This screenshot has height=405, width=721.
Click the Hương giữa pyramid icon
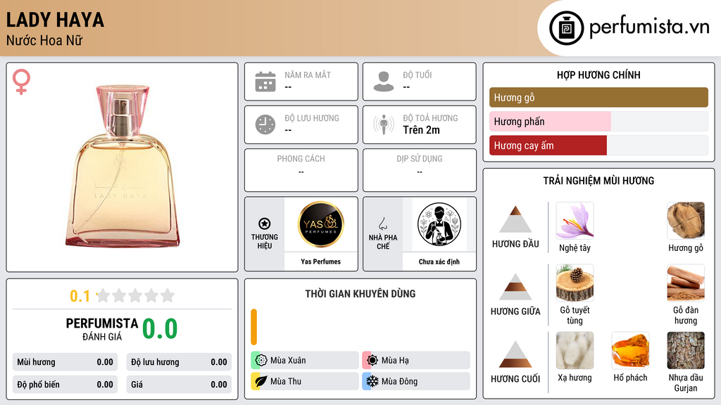[x=515, y=287]
